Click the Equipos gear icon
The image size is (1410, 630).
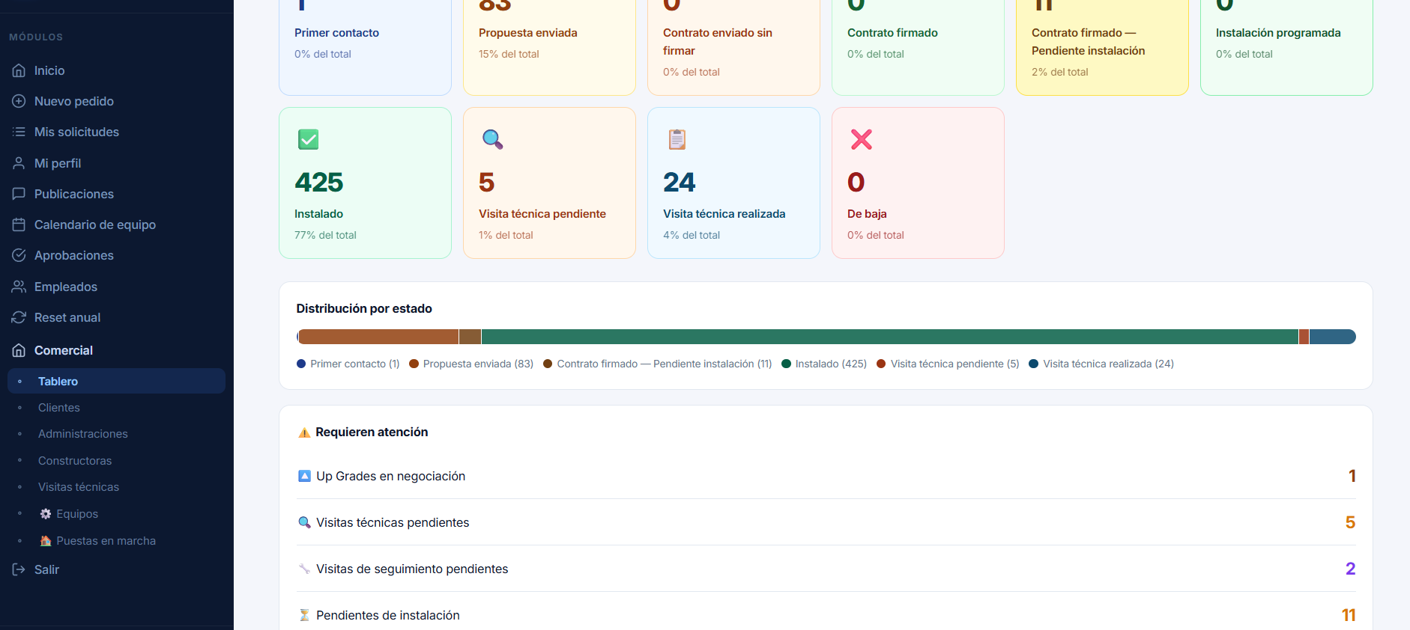point(46,514)
